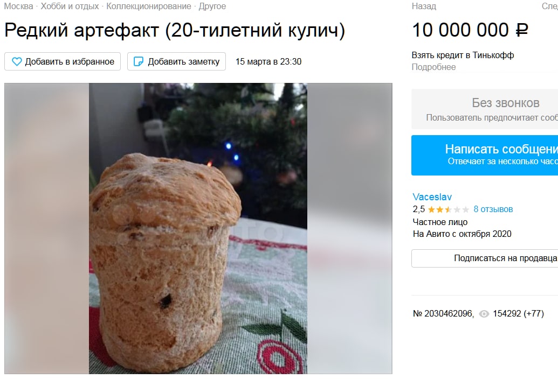
Task: Click the note icon
Action: (138, 62)
